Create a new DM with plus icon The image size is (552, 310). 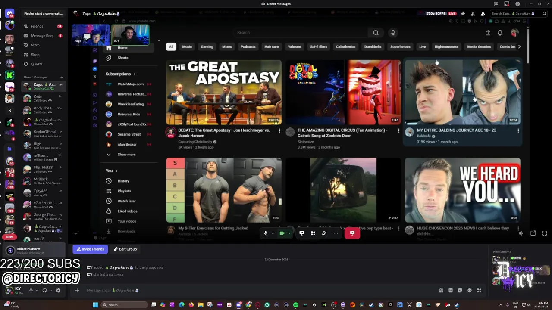pyautogui.click(x=62, y=77)
